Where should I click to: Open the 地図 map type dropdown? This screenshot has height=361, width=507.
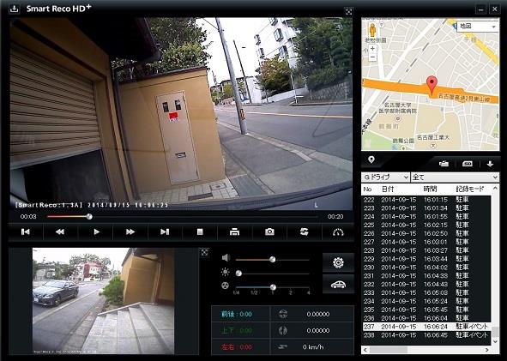pyautogui.click(x=477, y=27)
